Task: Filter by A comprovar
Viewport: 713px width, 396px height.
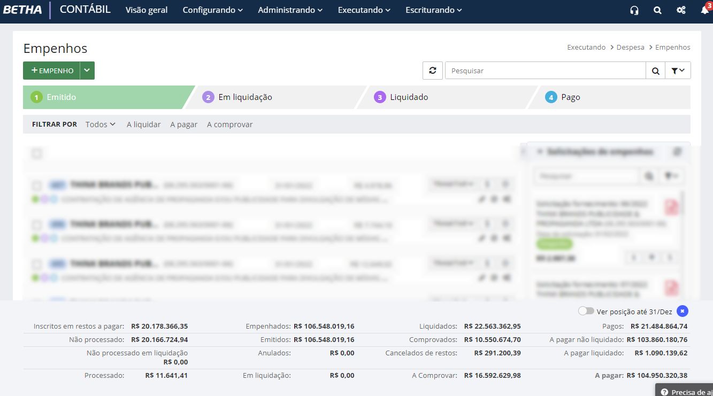Action: [229, 125]
